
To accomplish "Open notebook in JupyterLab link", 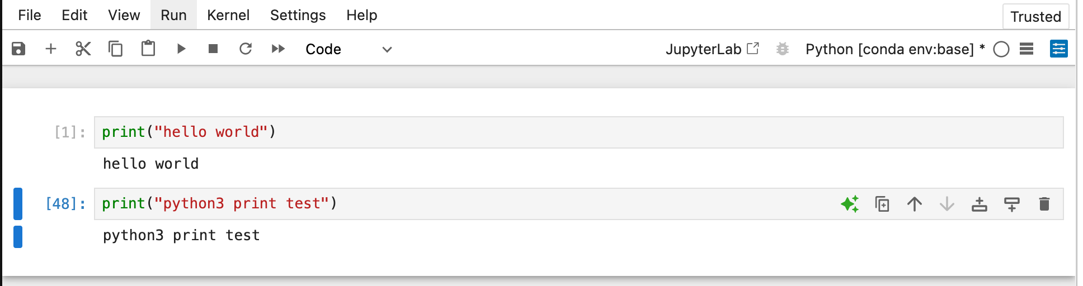I will 712,49.
